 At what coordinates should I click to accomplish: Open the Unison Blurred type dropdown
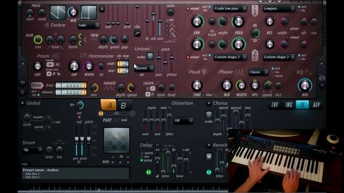pyautogui.click(x=144, y=68)
